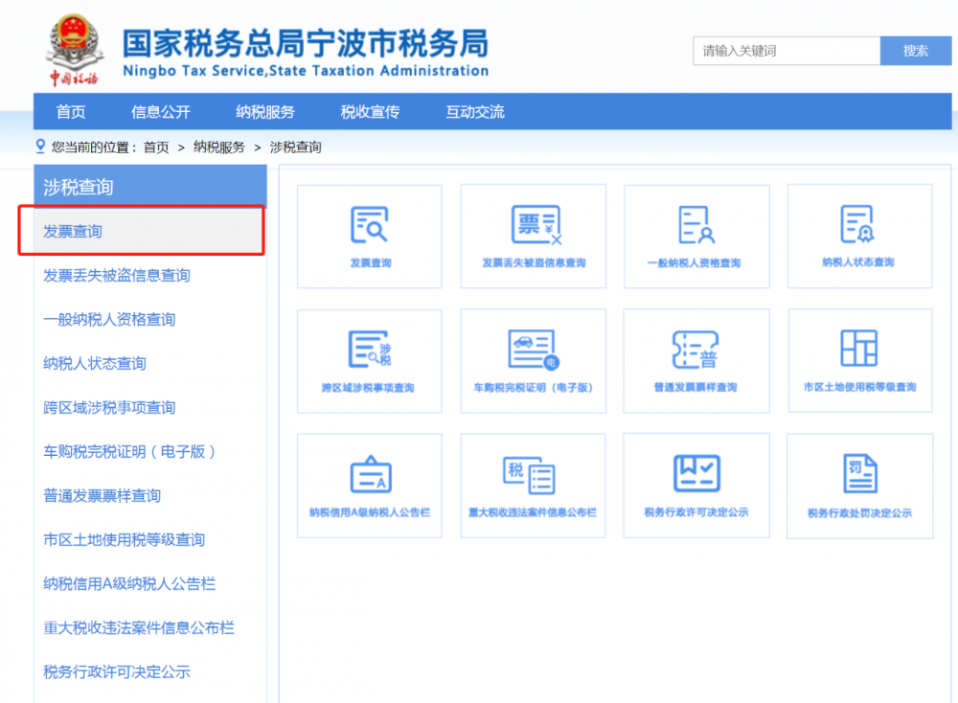Image resolution: width=958 pixels, height=703 pixels.
Task: Switch to the 信息公开 menu tab
Action: pyautogui.click(x=161, y=111)
